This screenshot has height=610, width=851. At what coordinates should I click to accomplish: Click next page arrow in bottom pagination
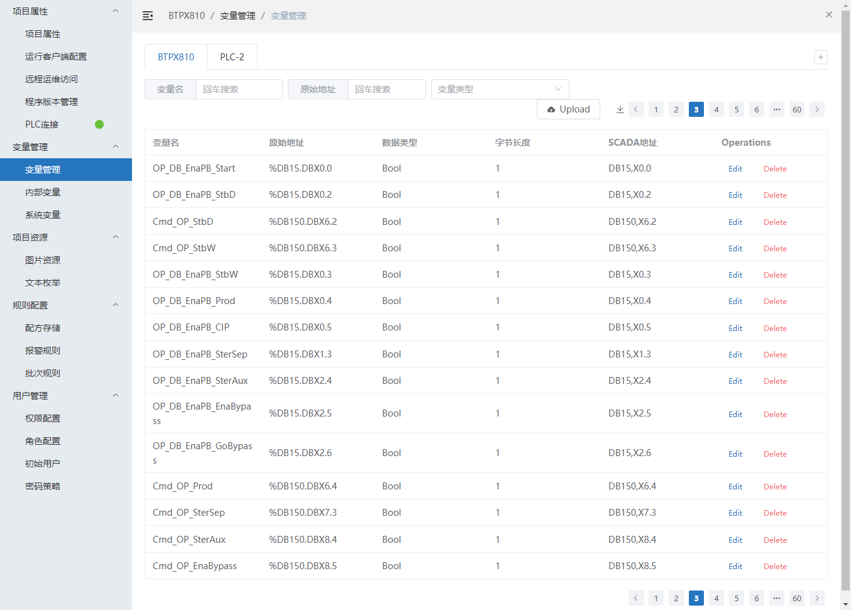[x=817, y=598]
